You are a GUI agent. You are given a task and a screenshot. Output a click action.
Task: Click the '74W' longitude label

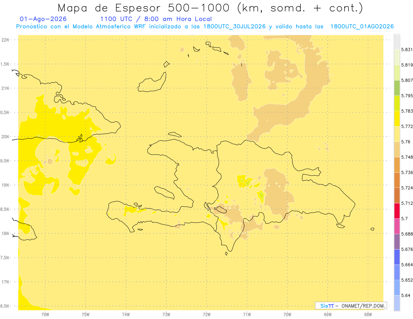point(126,315)
